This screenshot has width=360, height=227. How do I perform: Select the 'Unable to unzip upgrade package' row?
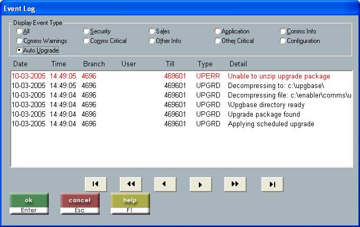(x=182, y=76)
